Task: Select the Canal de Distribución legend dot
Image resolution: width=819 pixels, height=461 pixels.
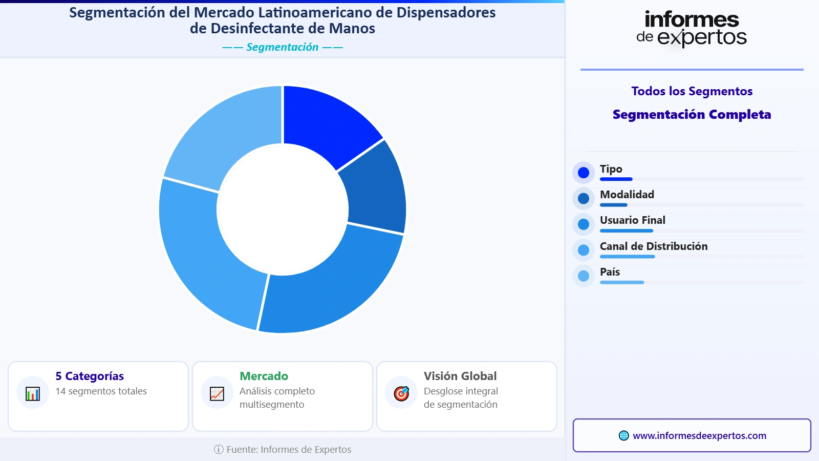Action: click(583, 250)
